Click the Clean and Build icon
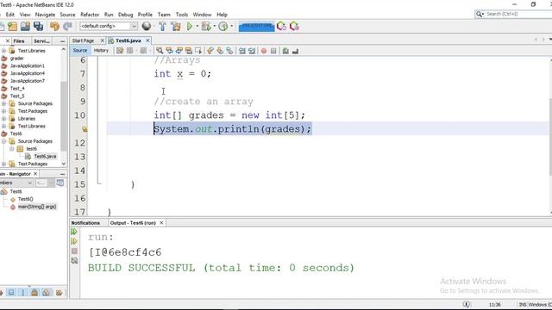Viewport: 552px width, 310px height. pyautogui.click(x=176, y=27)
